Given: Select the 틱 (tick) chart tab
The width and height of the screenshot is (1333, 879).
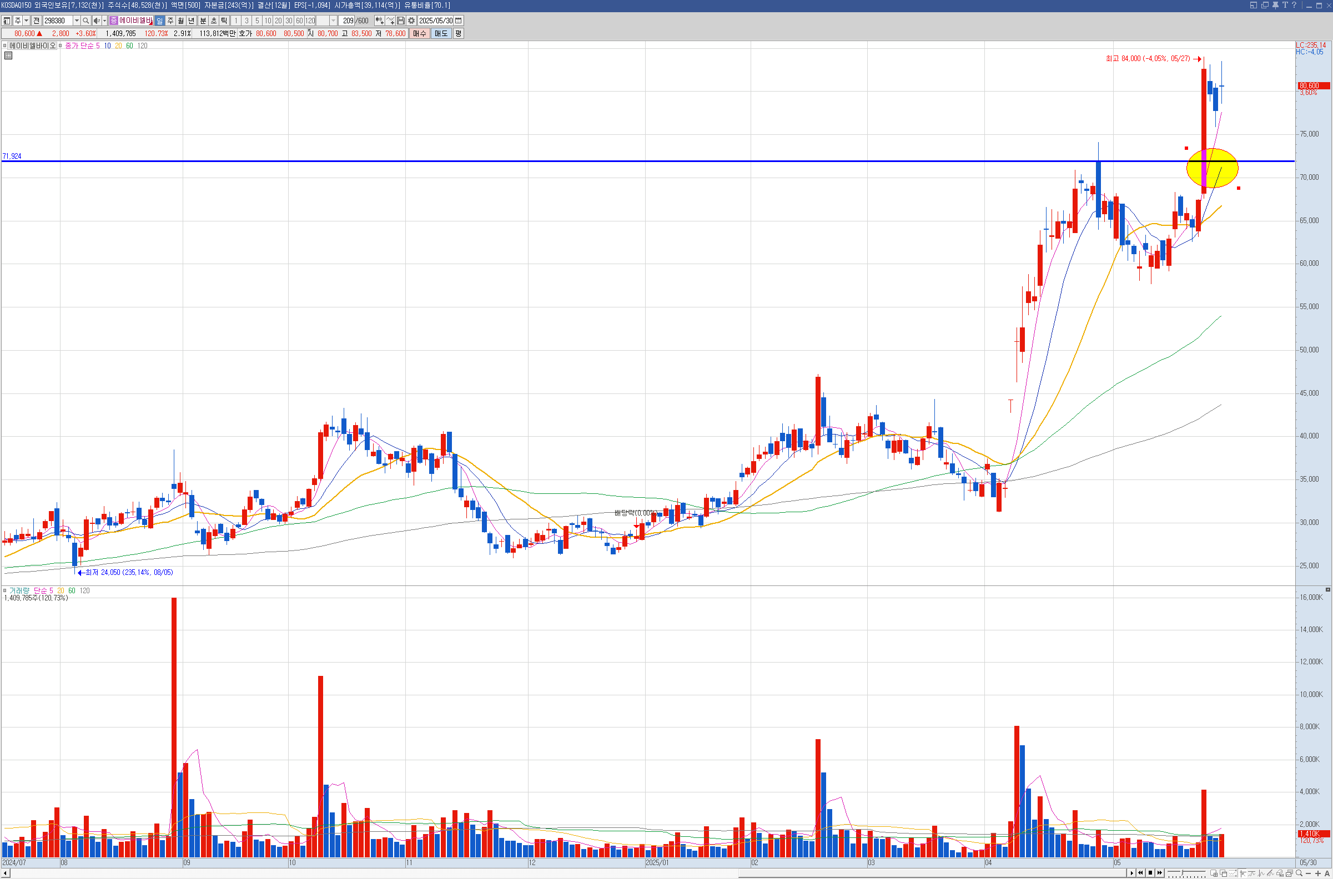Looking at the screenshot, I should [224, 21].
